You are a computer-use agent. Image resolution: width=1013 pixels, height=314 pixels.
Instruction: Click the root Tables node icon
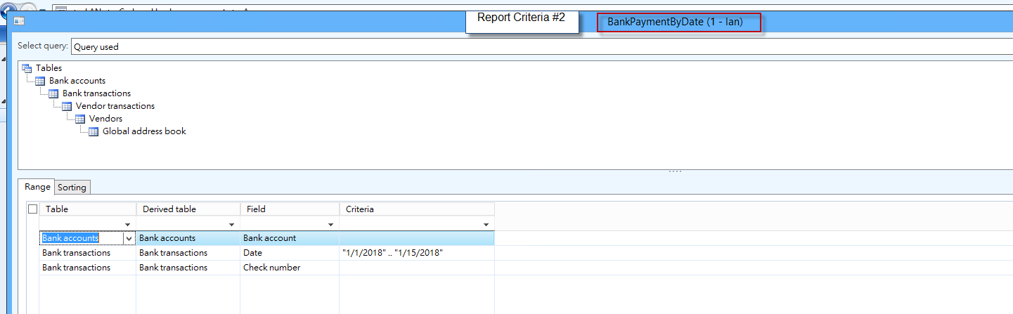click(x=27, y=68)
